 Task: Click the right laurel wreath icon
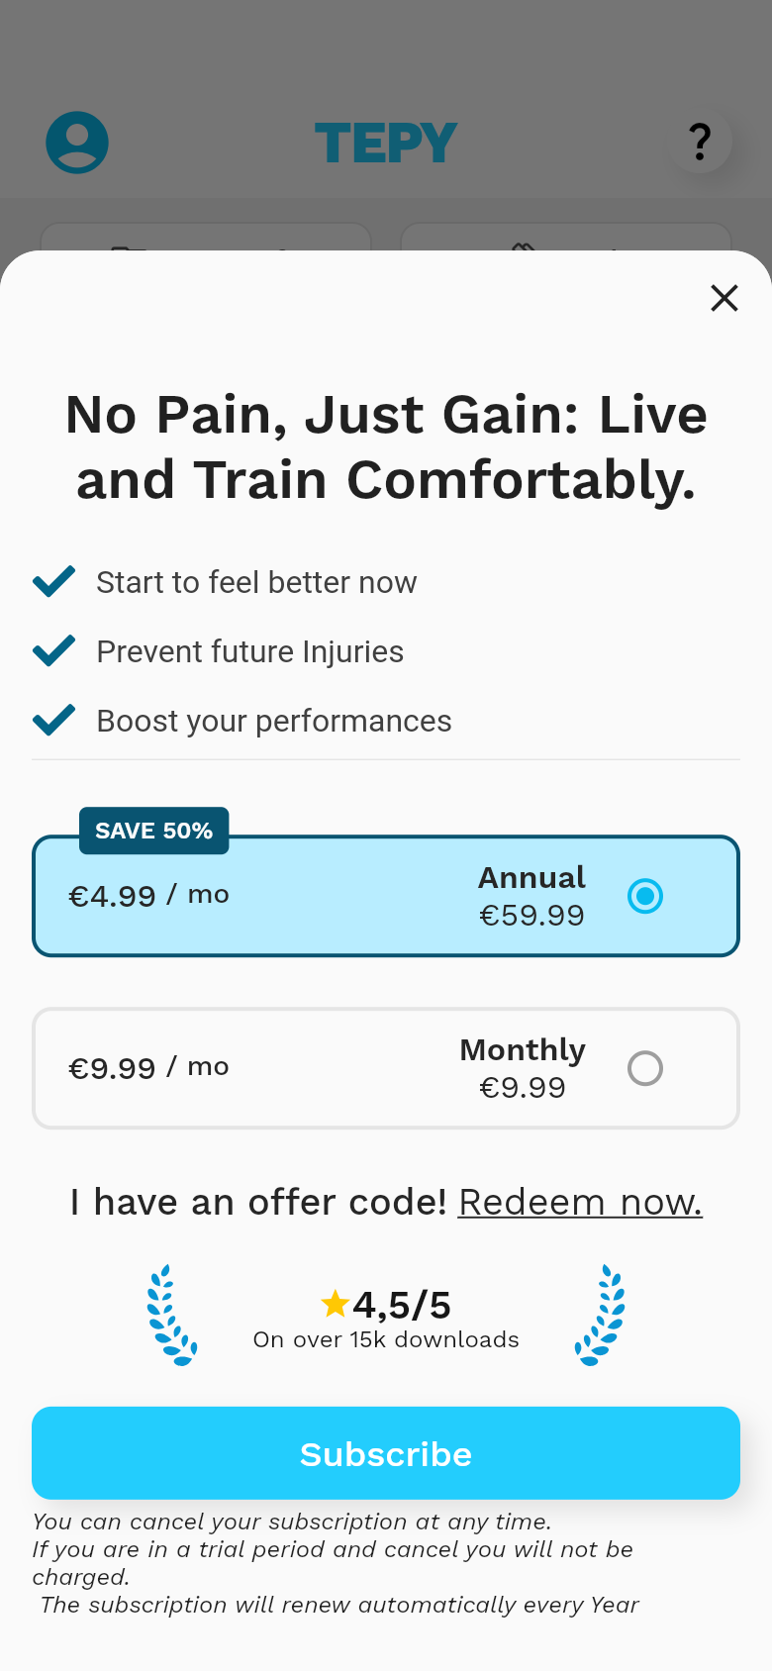coord(601,1315)
